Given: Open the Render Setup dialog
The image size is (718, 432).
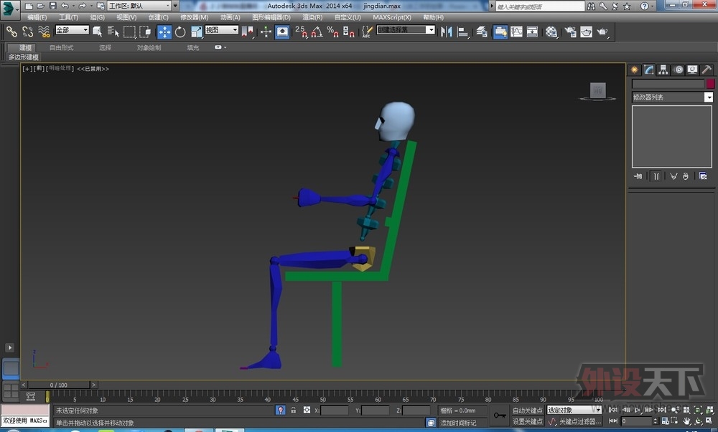Looking at the screenshot, I should point(571,32).
